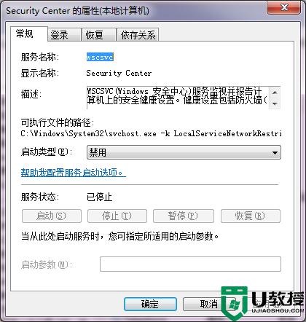The width and height of the screenshot is (306, 322).
Task: Confirm with the 确定 button
Action: coord(150,304)
